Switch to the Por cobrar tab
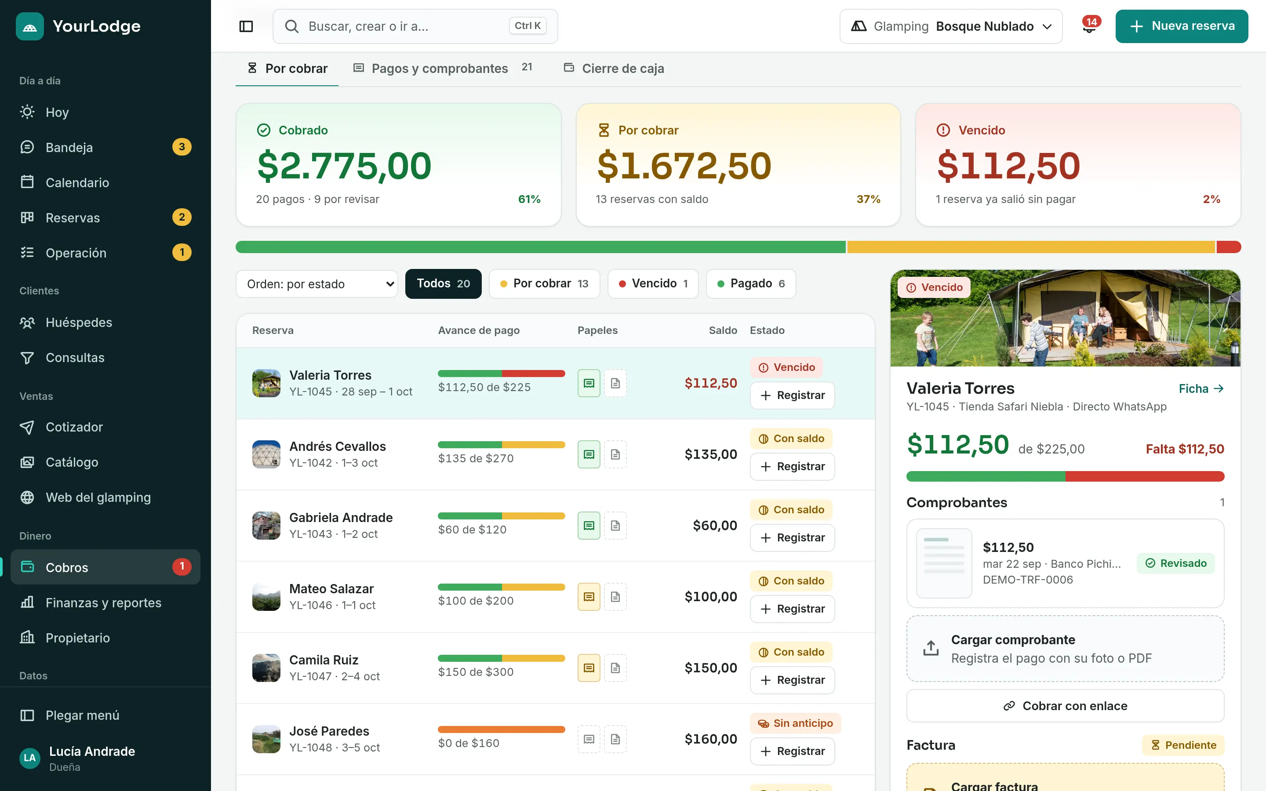1266x791 pixels. [287, 69]
